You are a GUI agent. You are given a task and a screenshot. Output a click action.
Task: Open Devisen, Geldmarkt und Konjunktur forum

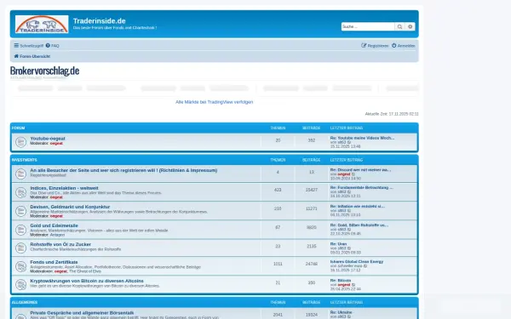tap(70, 207)
